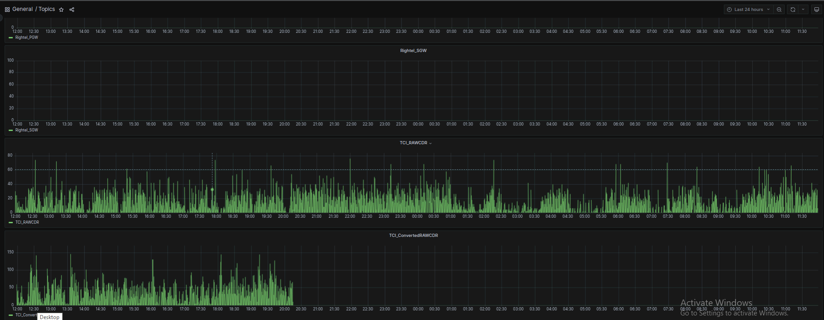Expand the refresh interval dropdown

point(803,10)
